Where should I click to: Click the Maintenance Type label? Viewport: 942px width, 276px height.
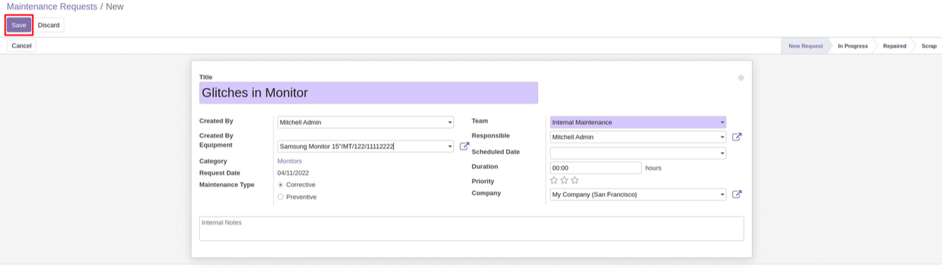point(227,184)
